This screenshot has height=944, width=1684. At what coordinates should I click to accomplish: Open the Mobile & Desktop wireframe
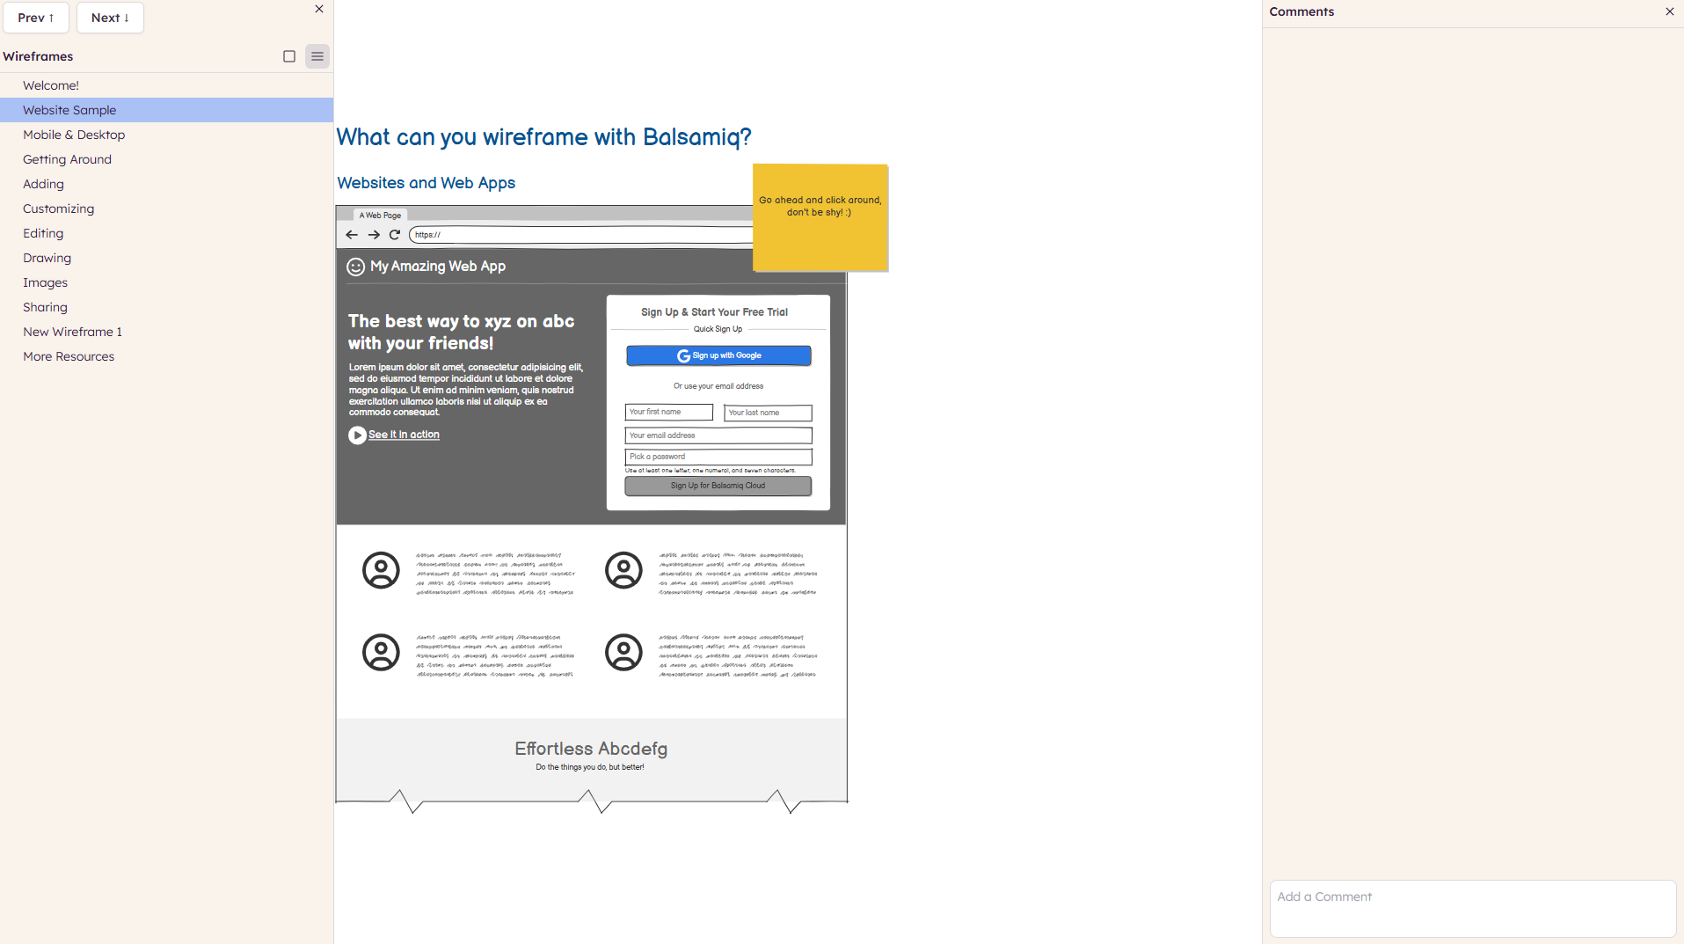tap(74, 135)
